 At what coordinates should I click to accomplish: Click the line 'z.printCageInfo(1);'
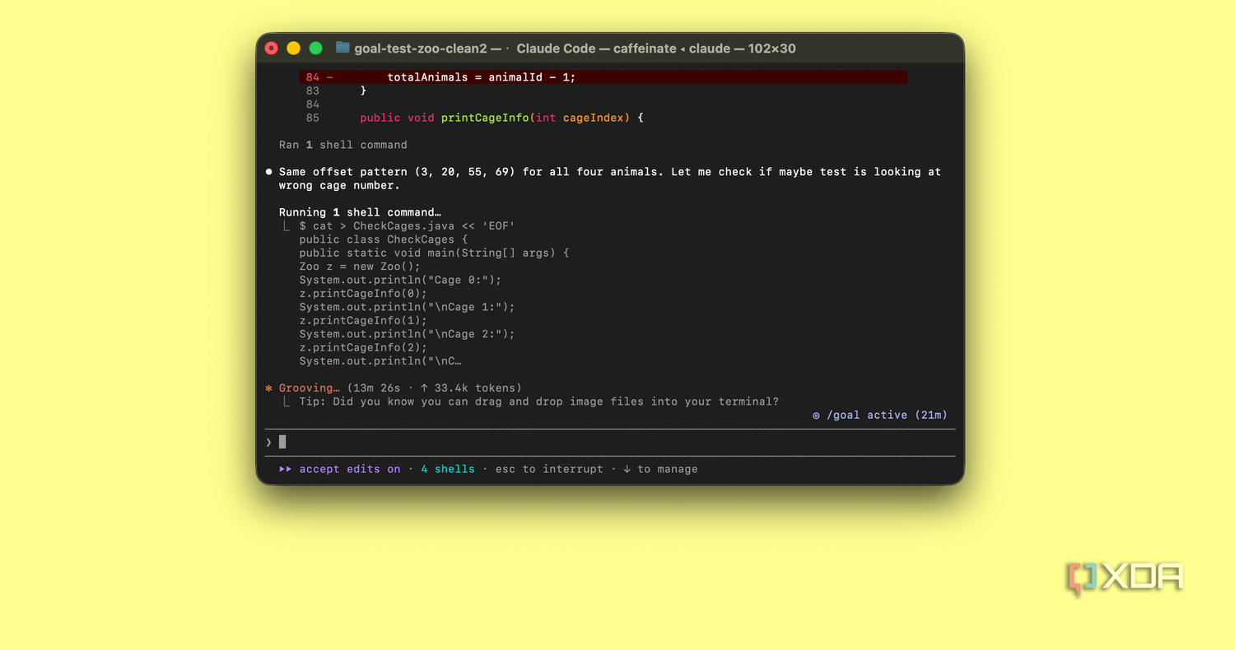(x=363, y=321)
